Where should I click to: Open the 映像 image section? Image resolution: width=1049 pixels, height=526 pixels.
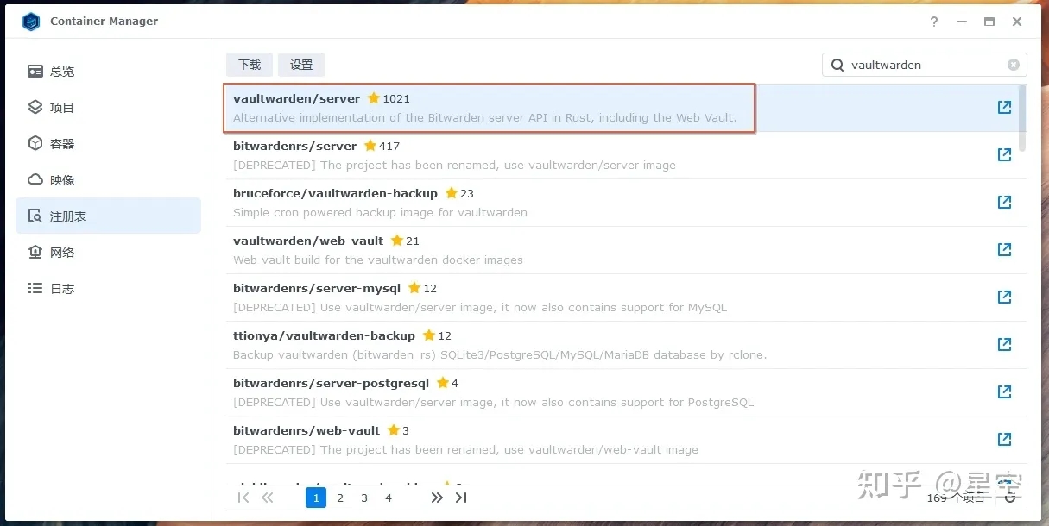coord(62,180)
